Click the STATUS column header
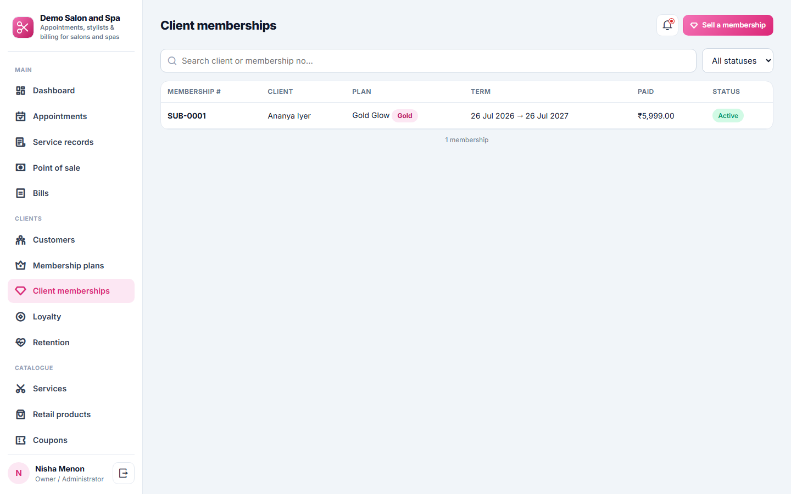The image size is (791, 494). (726, 92)
